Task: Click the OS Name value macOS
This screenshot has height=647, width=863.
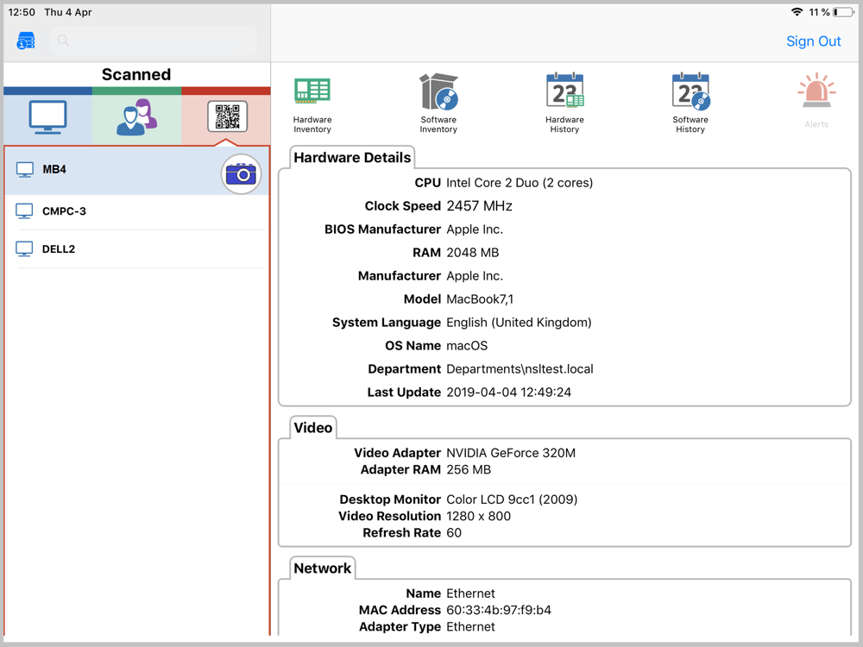Action: 467,346
